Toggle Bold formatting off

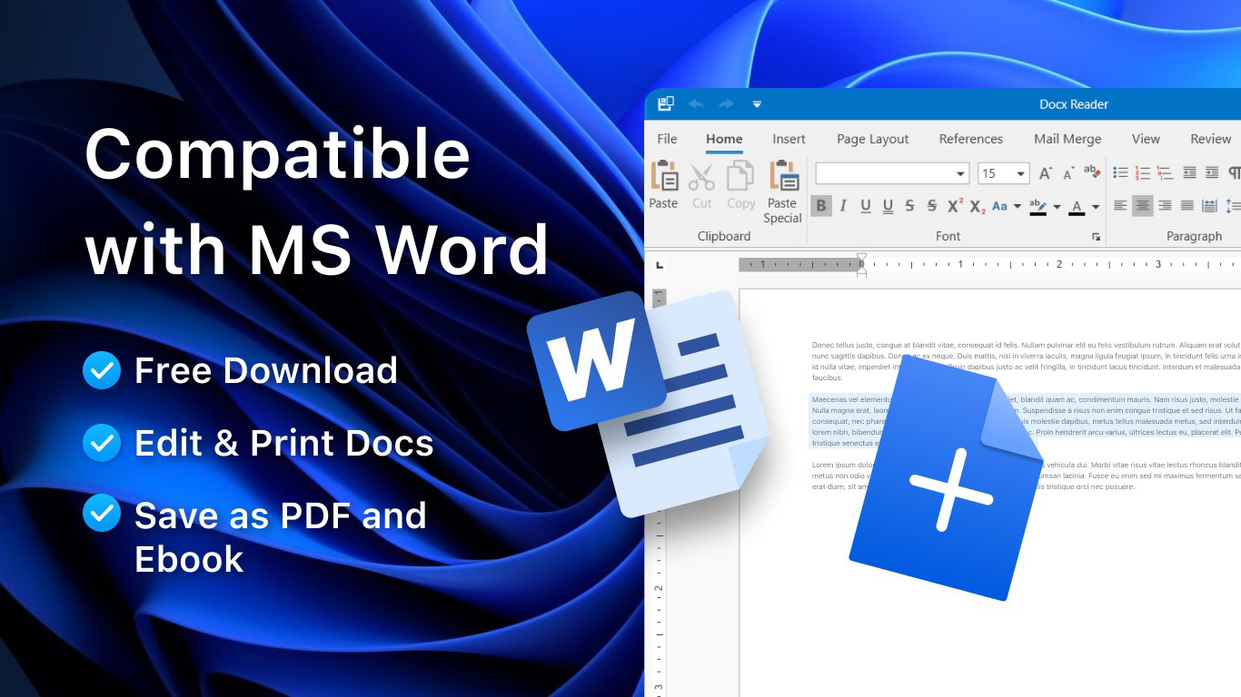pos(821,206)
